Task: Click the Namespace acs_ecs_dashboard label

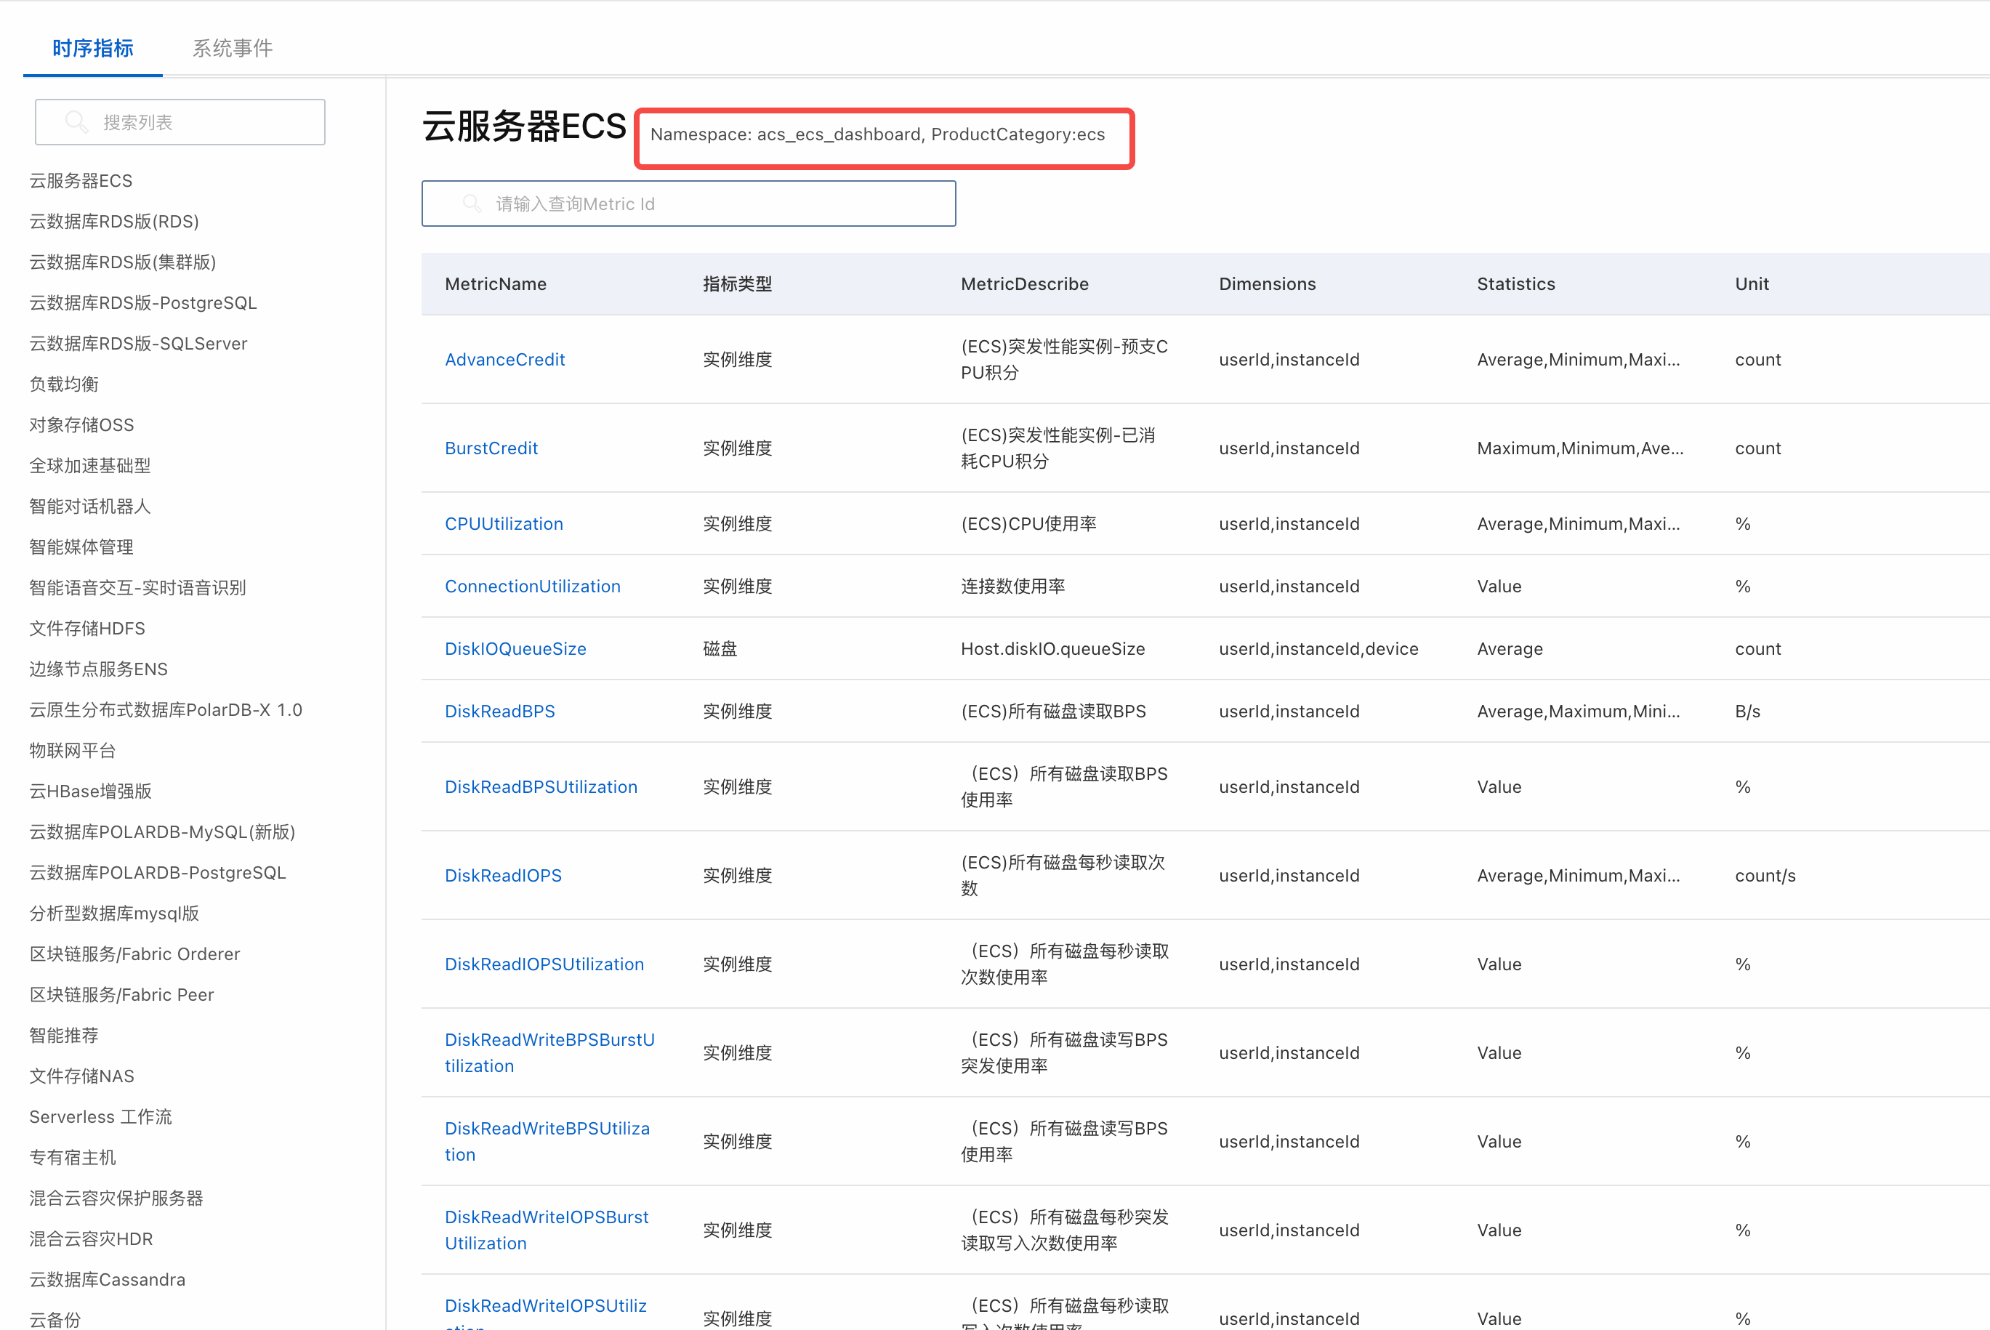Action: (877, 135)
